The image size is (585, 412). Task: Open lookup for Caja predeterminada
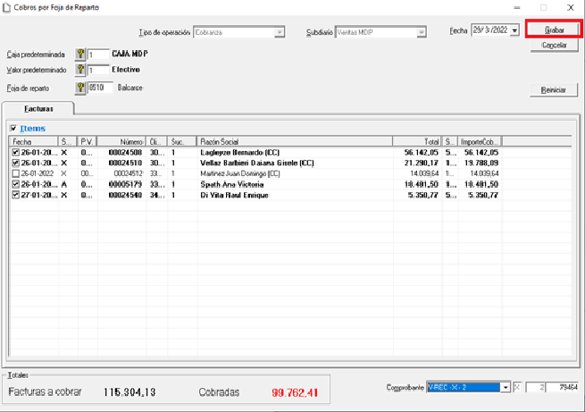point(79,55)
